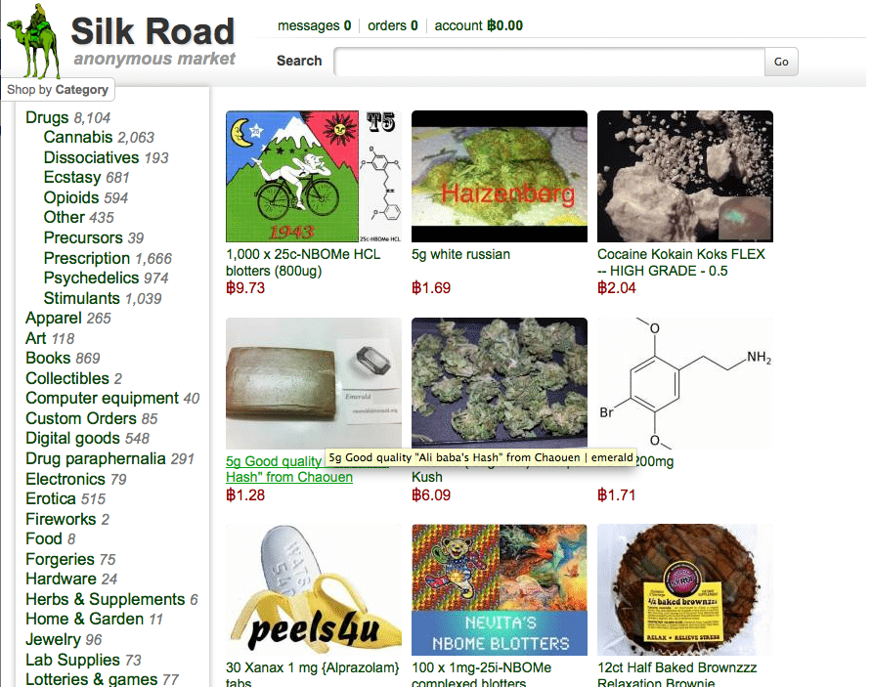The image size is (872, 687).
Task: Click the Half Baked Brownzzz brownie image
Action: point(685,589)
